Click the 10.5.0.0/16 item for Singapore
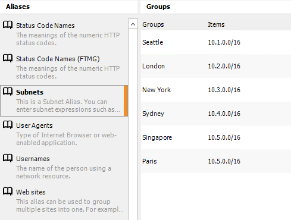This screenshot has height=220, width=291. coord(224,137)
